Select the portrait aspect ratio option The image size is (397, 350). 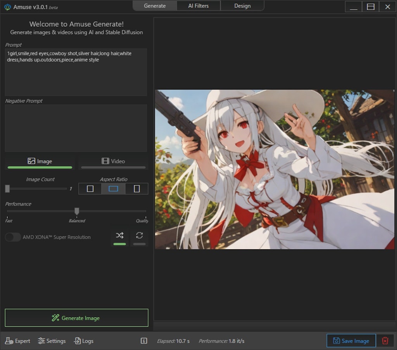tap(136, 189)
